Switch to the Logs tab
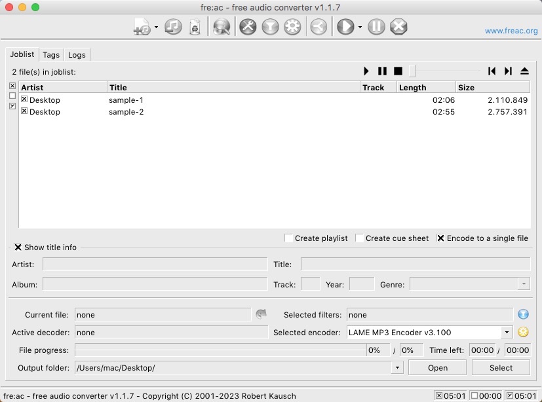Image resolution: width=542 pixels, height=402 pixels. (77, 55)
